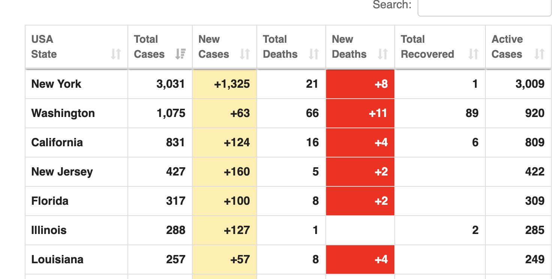Click the yellow +1,325 new cases cell
This screenshot has height=279, width=557.
(232, 84)
